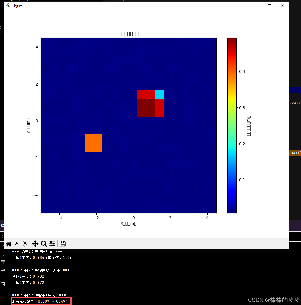Select the red-boxed 地形高程范围 output line
The height and width of the screenshot is (305, 301).
coord(41,301)
